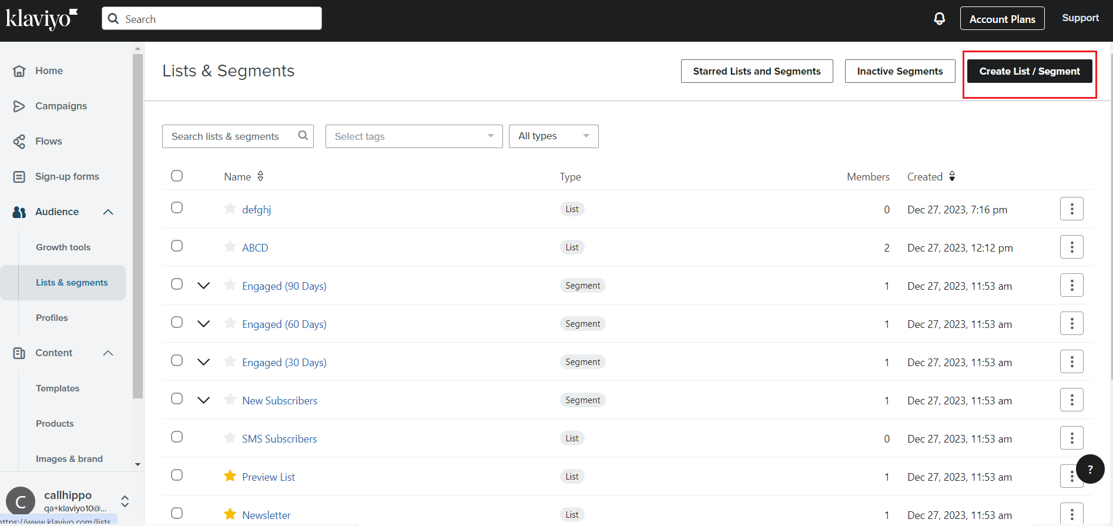The width and height of the screenshot is (1113, 526).
Task: Click the Audience people icon
Action: click(x=19, y=212)
